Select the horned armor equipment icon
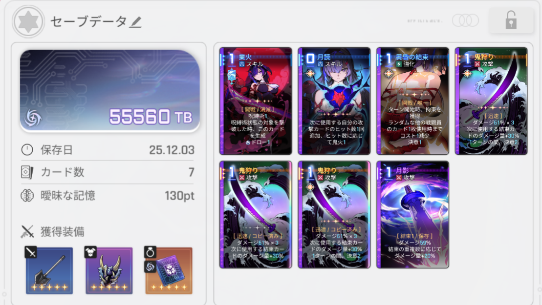This screenshot has height=305, width=542. [109, 270]
